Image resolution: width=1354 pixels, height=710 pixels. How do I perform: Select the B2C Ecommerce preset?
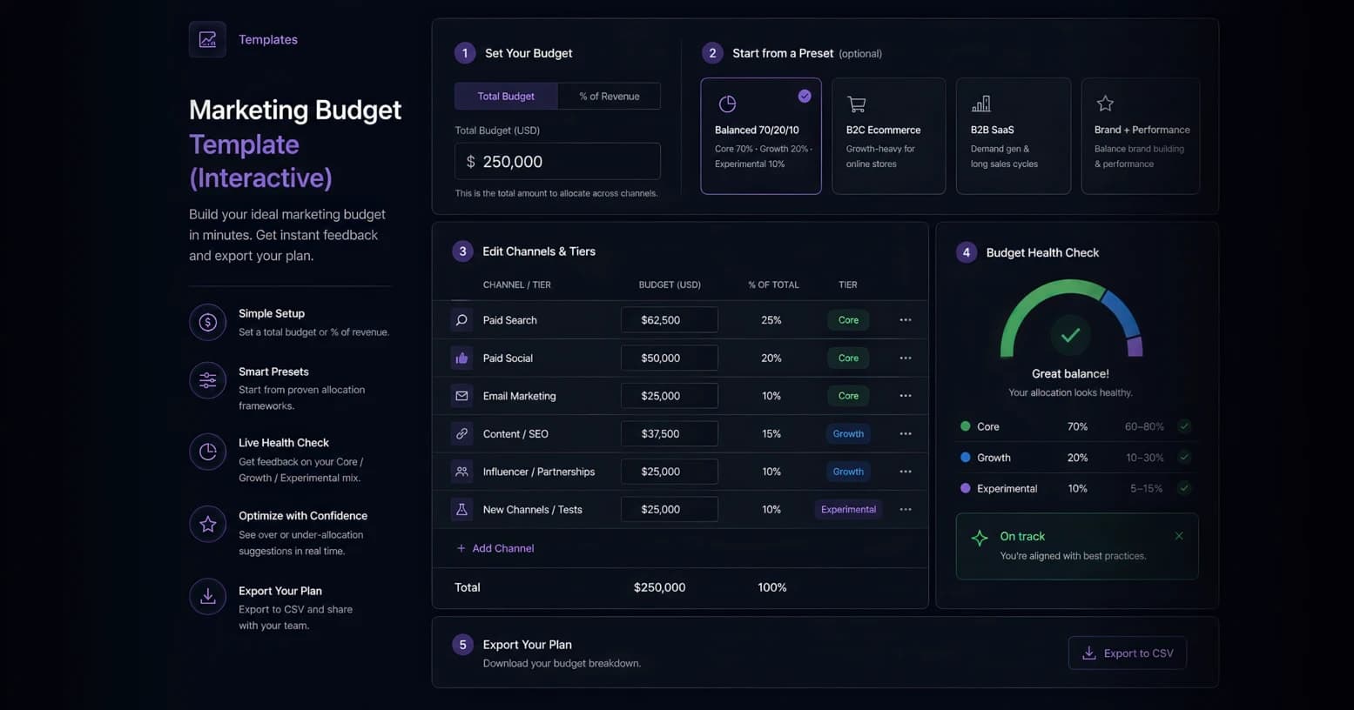click(x=889, y=136)
